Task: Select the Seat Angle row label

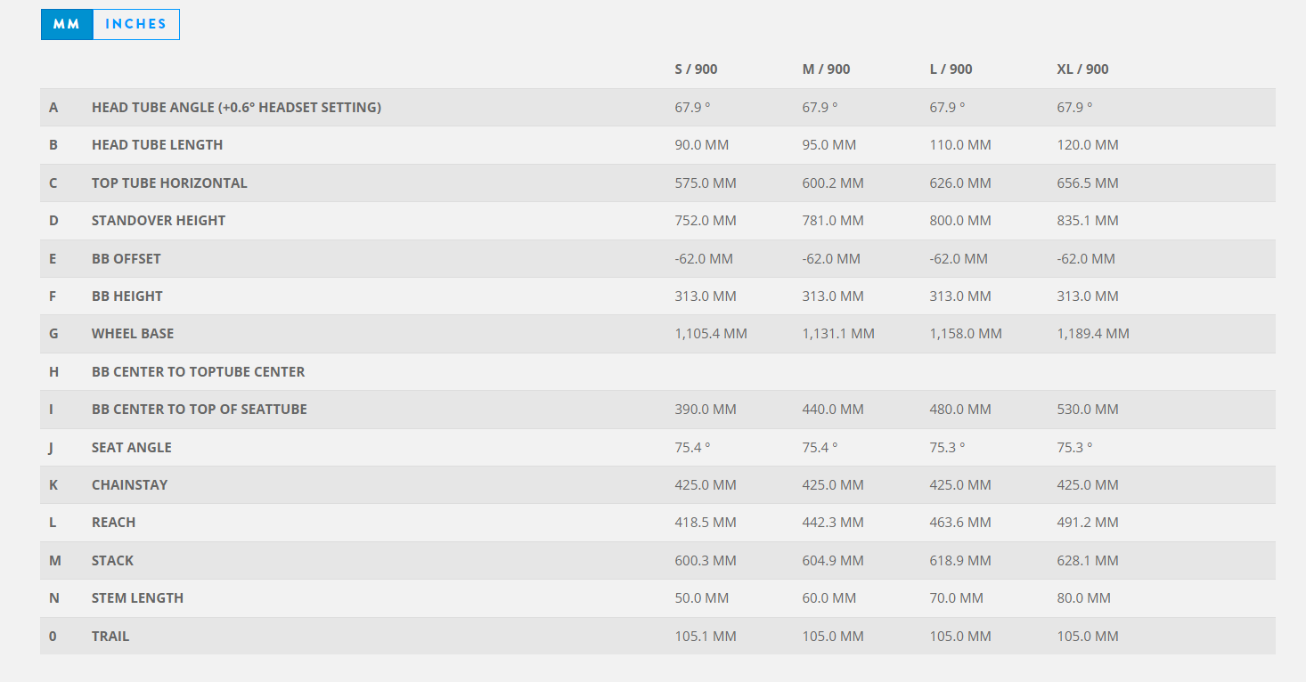Action: point(131,448)
